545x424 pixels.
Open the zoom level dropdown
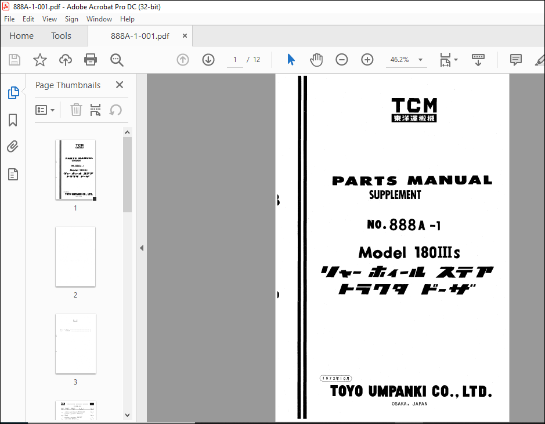[420, 60]
